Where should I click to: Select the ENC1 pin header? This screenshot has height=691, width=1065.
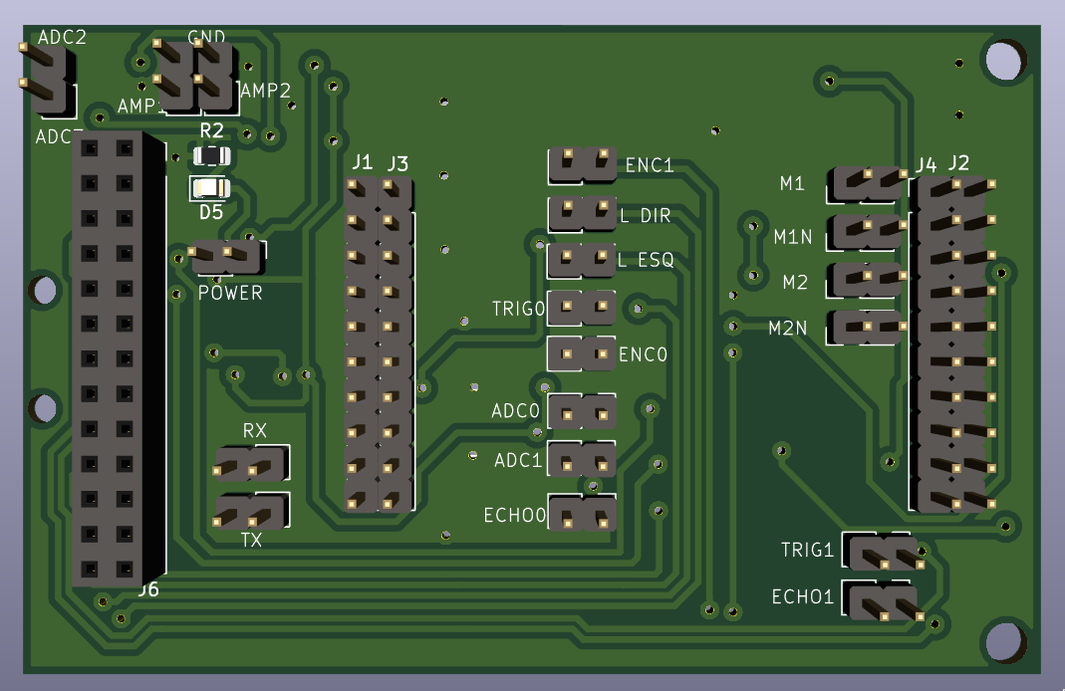(x=583, y=165)
